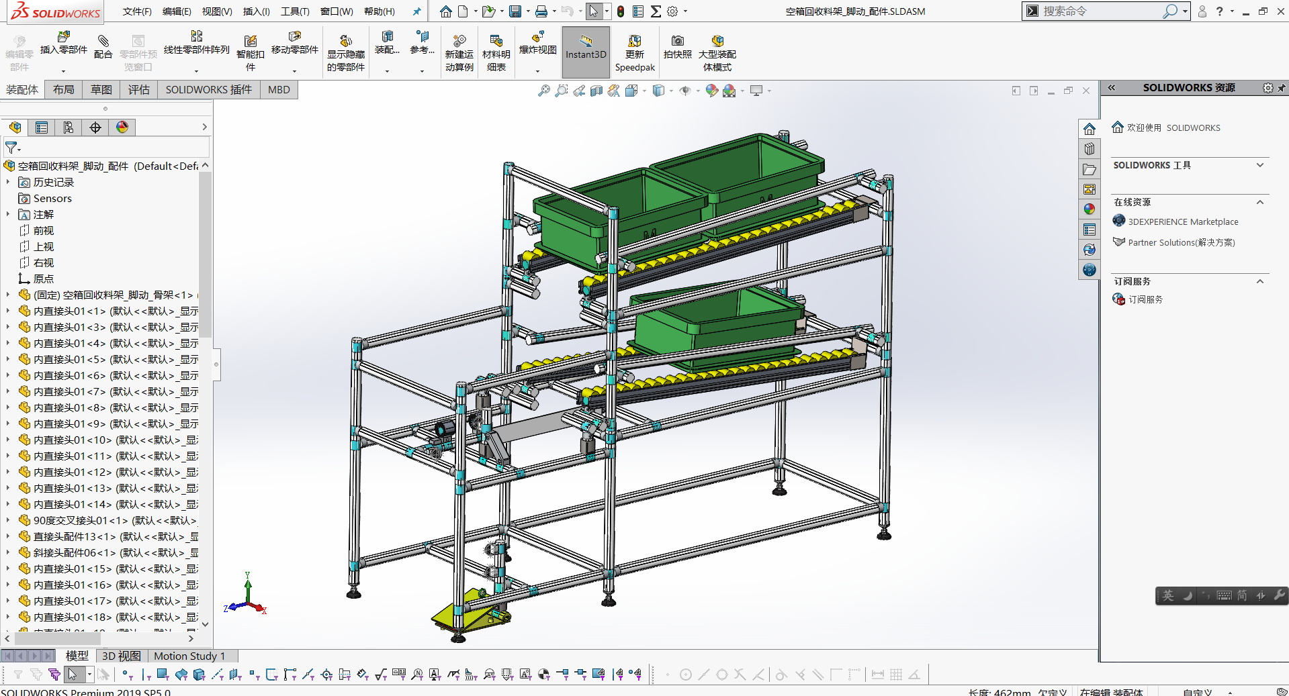Screen dimensions: 1289x696
Task: Pin the SOLIDWORKS Resources task pane
Action: click(1281, 88)
